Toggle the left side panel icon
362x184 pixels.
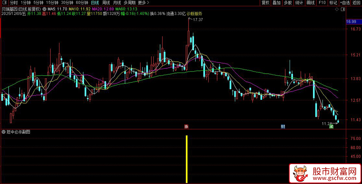tap(5, 3)
